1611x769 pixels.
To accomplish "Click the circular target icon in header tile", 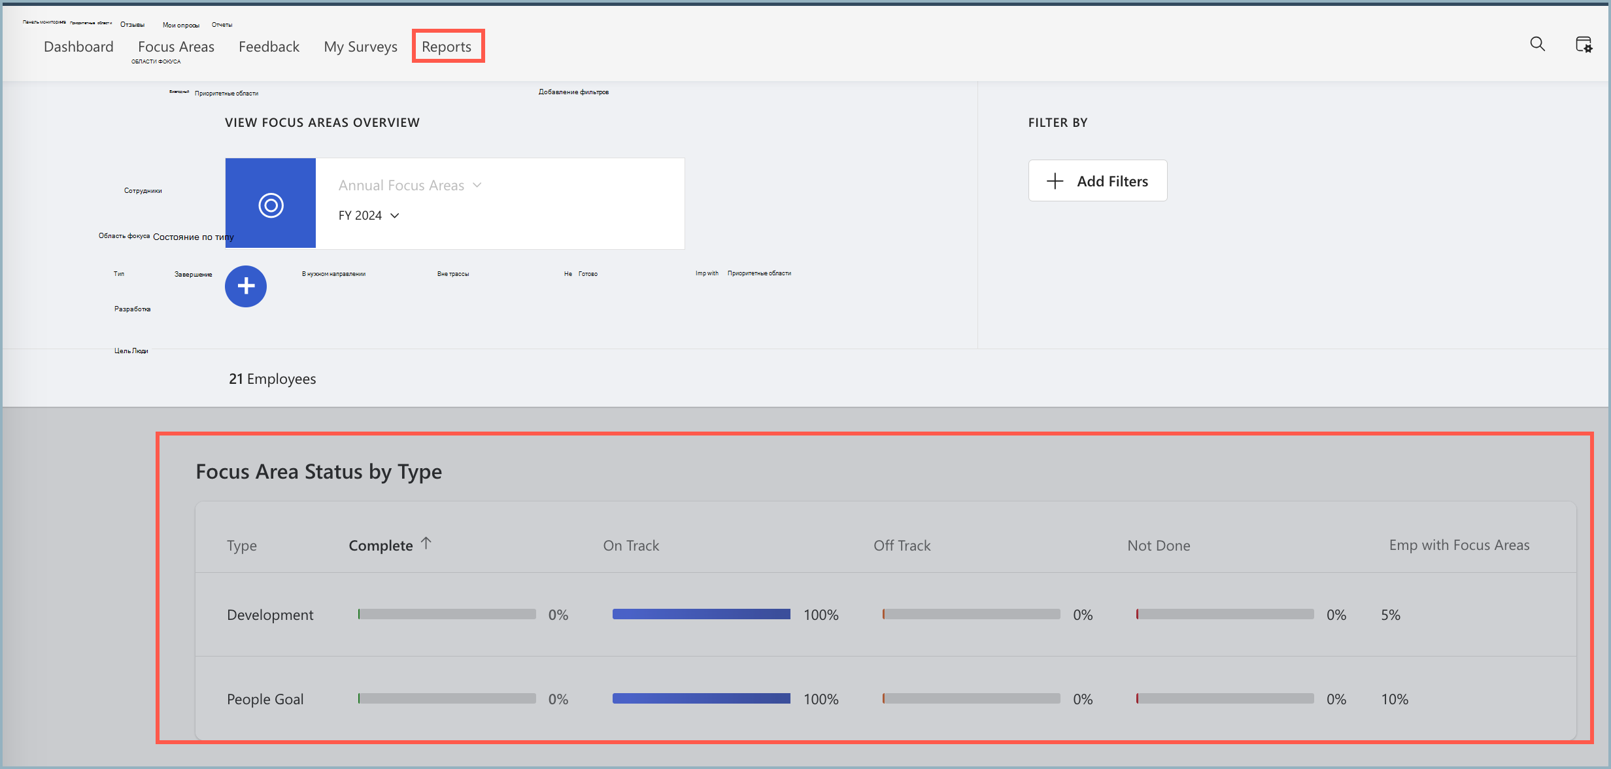I will [x=272, y=203].
